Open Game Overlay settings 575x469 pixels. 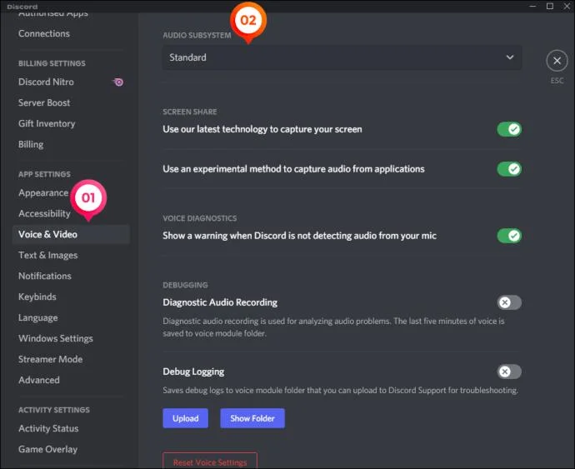tap(48, 450)
